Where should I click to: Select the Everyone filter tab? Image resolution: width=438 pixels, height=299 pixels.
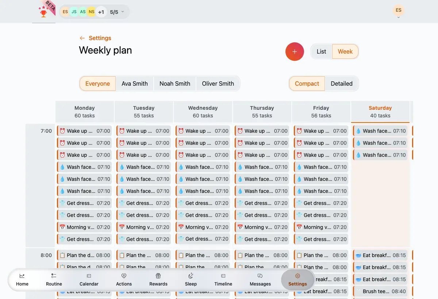pos(97,84)
